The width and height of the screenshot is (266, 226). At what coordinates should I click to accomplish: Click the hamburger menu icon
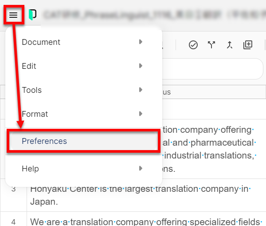tap(14, 15)
